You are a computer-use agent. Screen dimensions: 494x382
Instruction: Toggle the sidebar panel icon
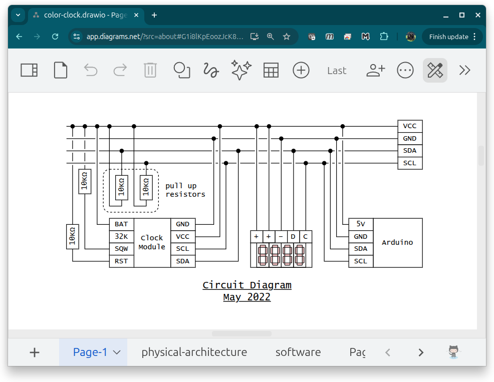[x=29, y=70]
